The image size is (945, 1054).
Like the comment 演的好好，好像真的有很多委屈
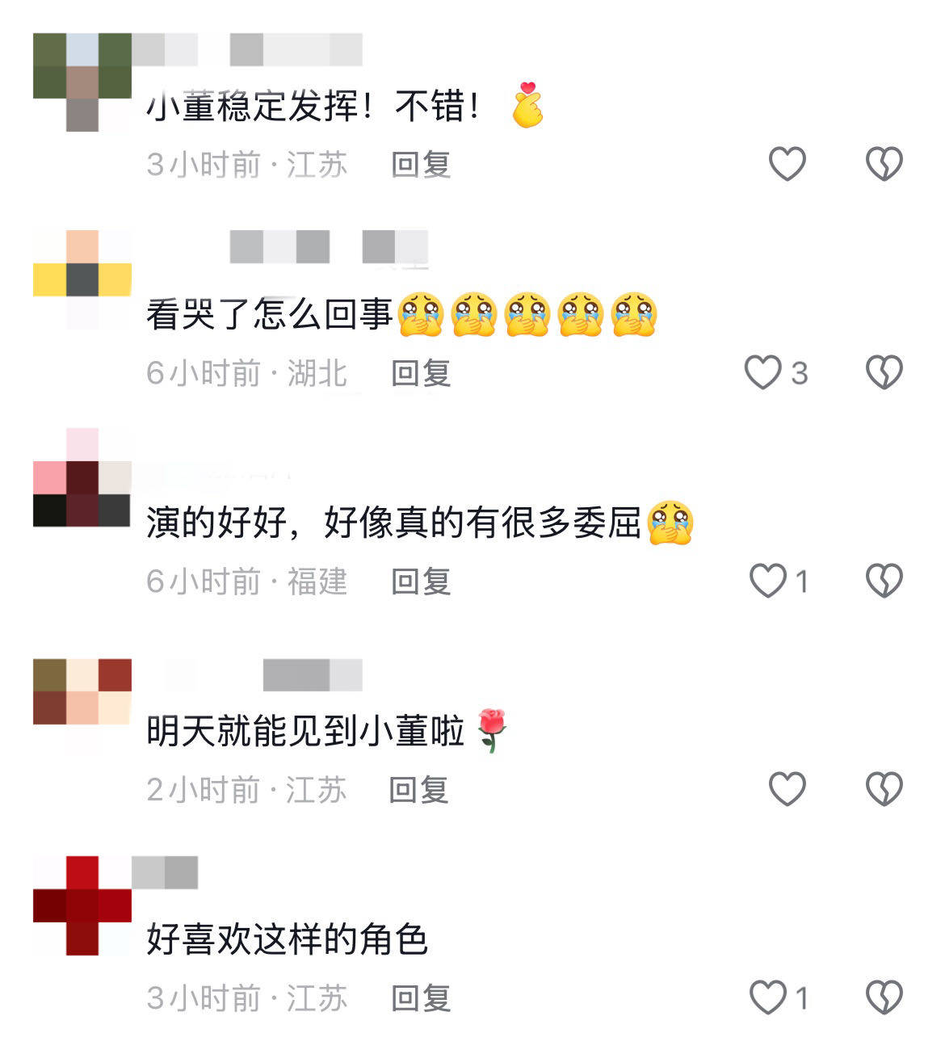pyautogui.click(x=768, y=581)
